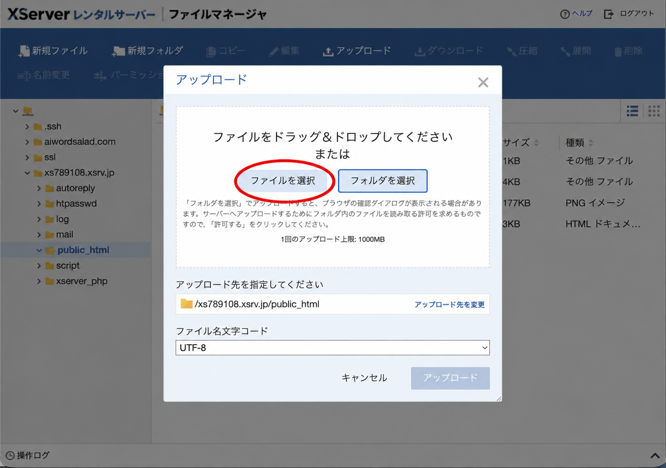This screenshot has width=666, height=468.
Task: Expand the script folder chevron
Action: tap(39, 266)
